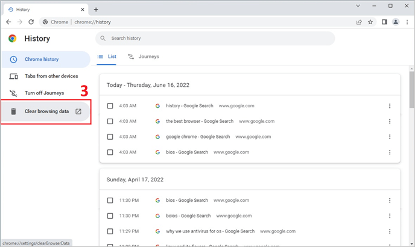
Task: Switch to the Journeys tab
Action: [144, 57]
